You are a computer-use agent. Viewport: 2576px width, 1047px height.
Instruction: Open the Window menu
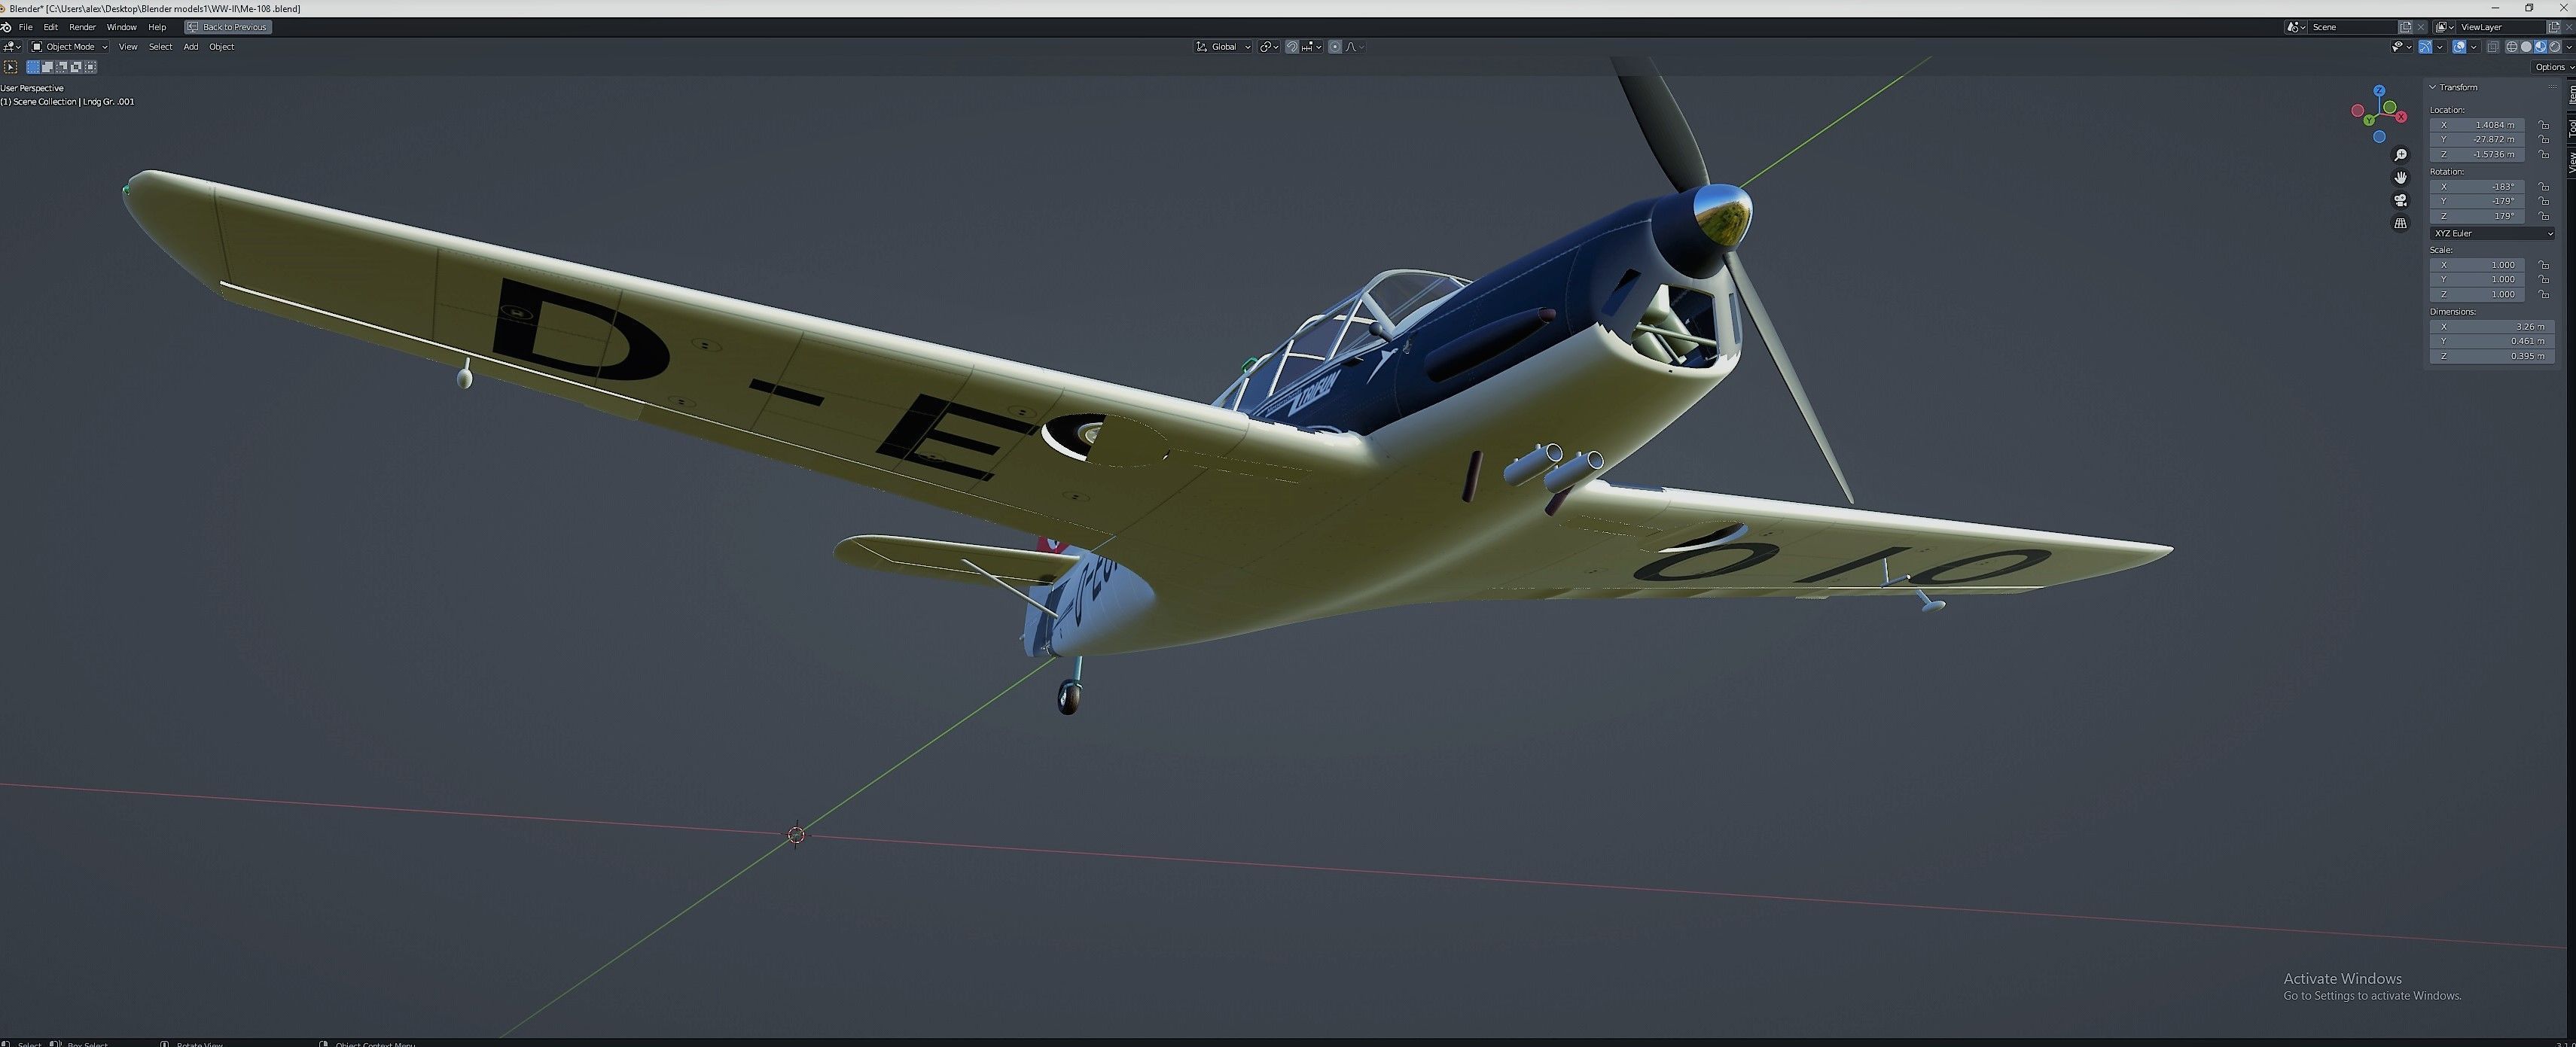(121, 27)
